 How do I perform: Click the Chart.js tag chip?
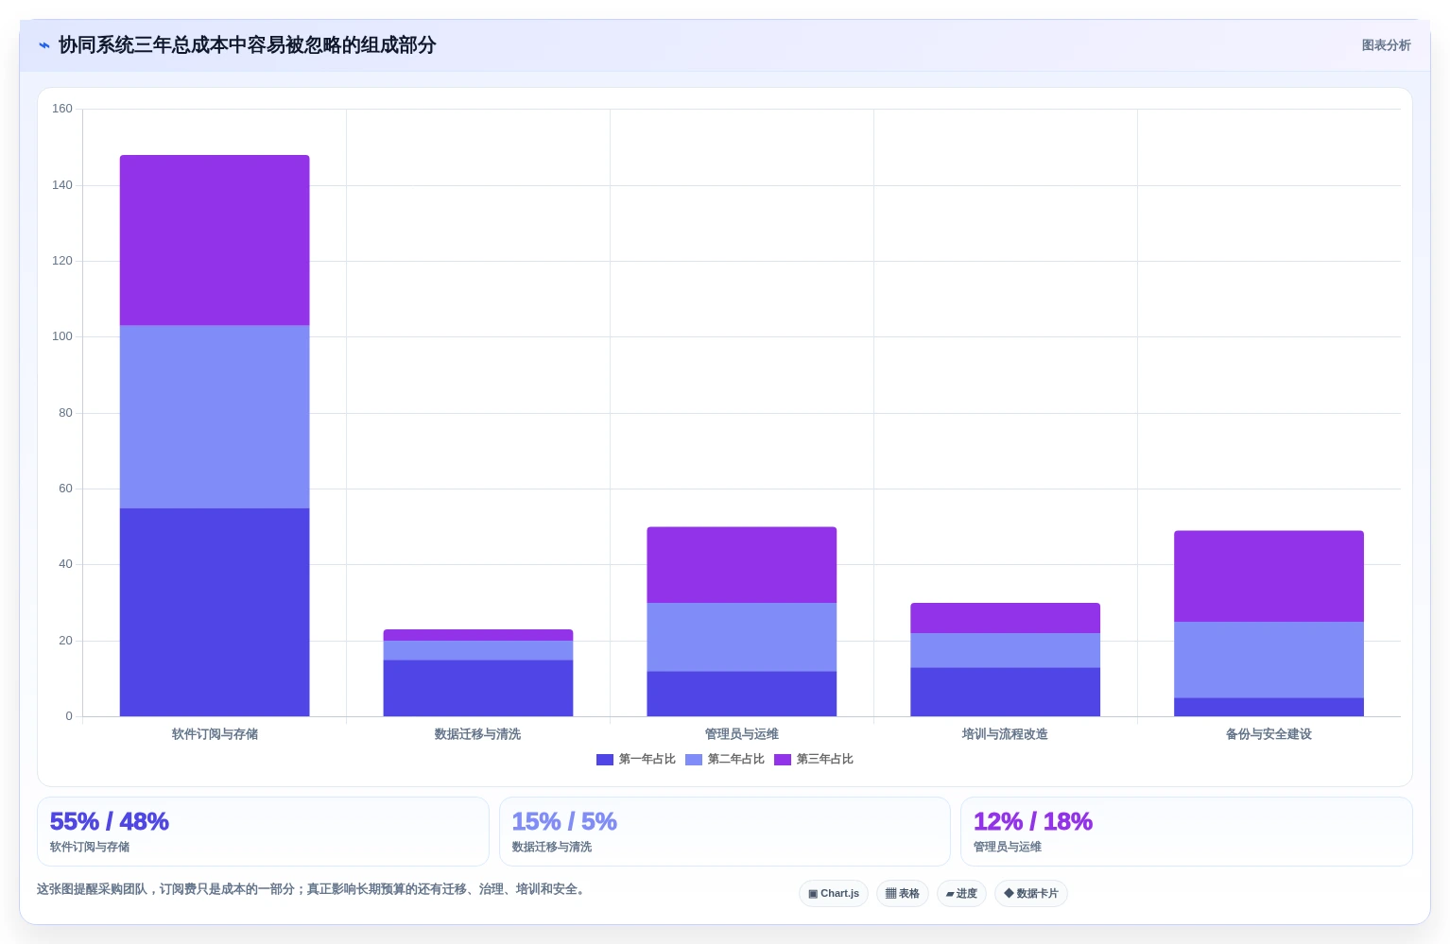pyautogui.click(x=834, y=894)
